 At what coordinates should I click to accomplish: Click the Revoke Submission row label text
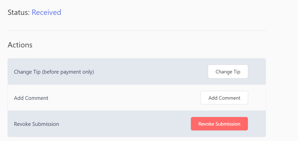pyautogui.click(x=36, y=124)
